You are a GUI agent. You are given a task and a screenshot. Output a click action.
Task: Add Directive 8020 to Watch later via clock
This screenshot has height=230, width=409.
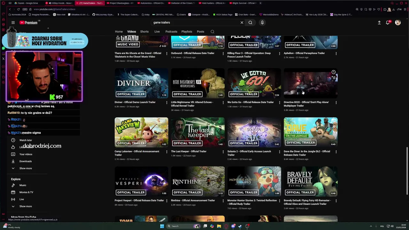334,72
